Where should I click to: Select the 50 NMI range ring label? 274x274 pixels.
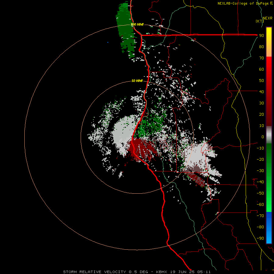pos(137,81)
